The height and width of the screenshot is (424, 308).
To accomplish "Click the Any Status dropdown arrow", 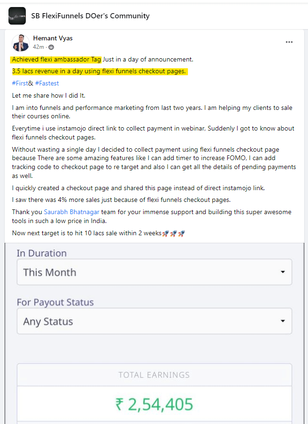I will click(283, 321).
